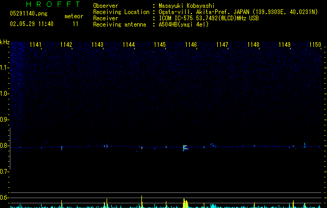
Task: Click the 'Observer' field label
Action: click(x=106, y=6)
